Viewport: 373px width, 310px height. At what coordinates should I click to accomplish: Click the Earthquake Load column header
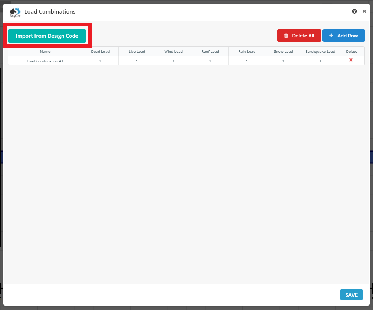point(320,52)
